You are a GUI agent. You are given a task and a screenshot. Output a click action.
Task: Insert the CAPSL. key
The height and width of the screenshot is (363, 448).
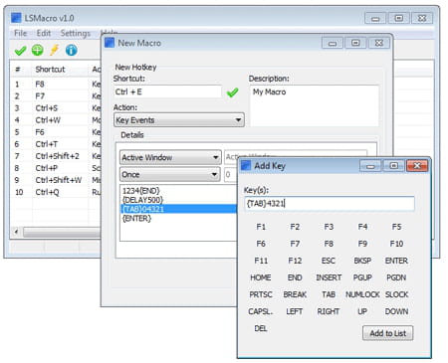tap(261, 311)
